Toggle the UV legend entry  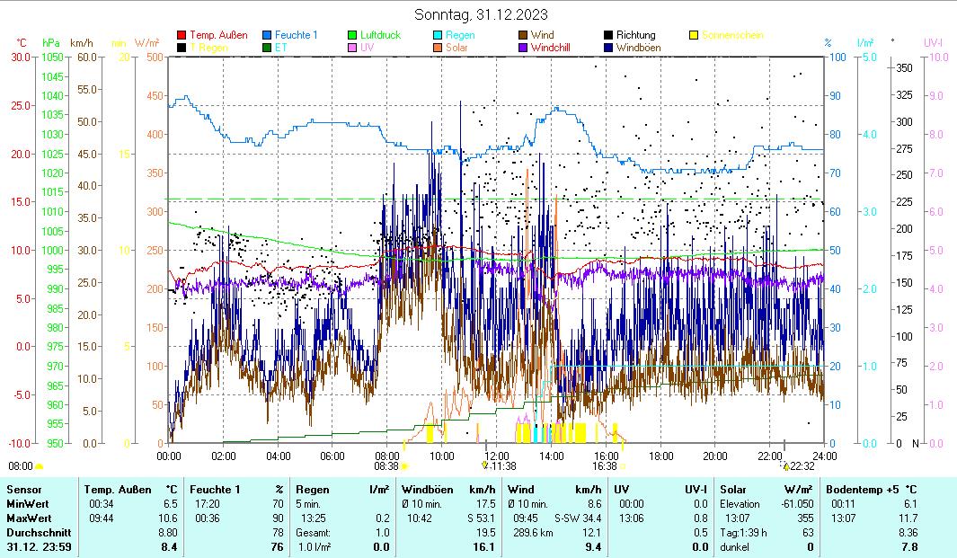(367, 48)
